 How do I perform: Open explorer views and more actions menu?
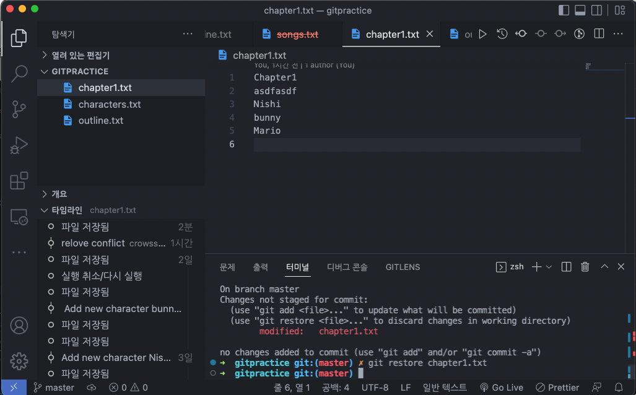[x=188, y=34]
